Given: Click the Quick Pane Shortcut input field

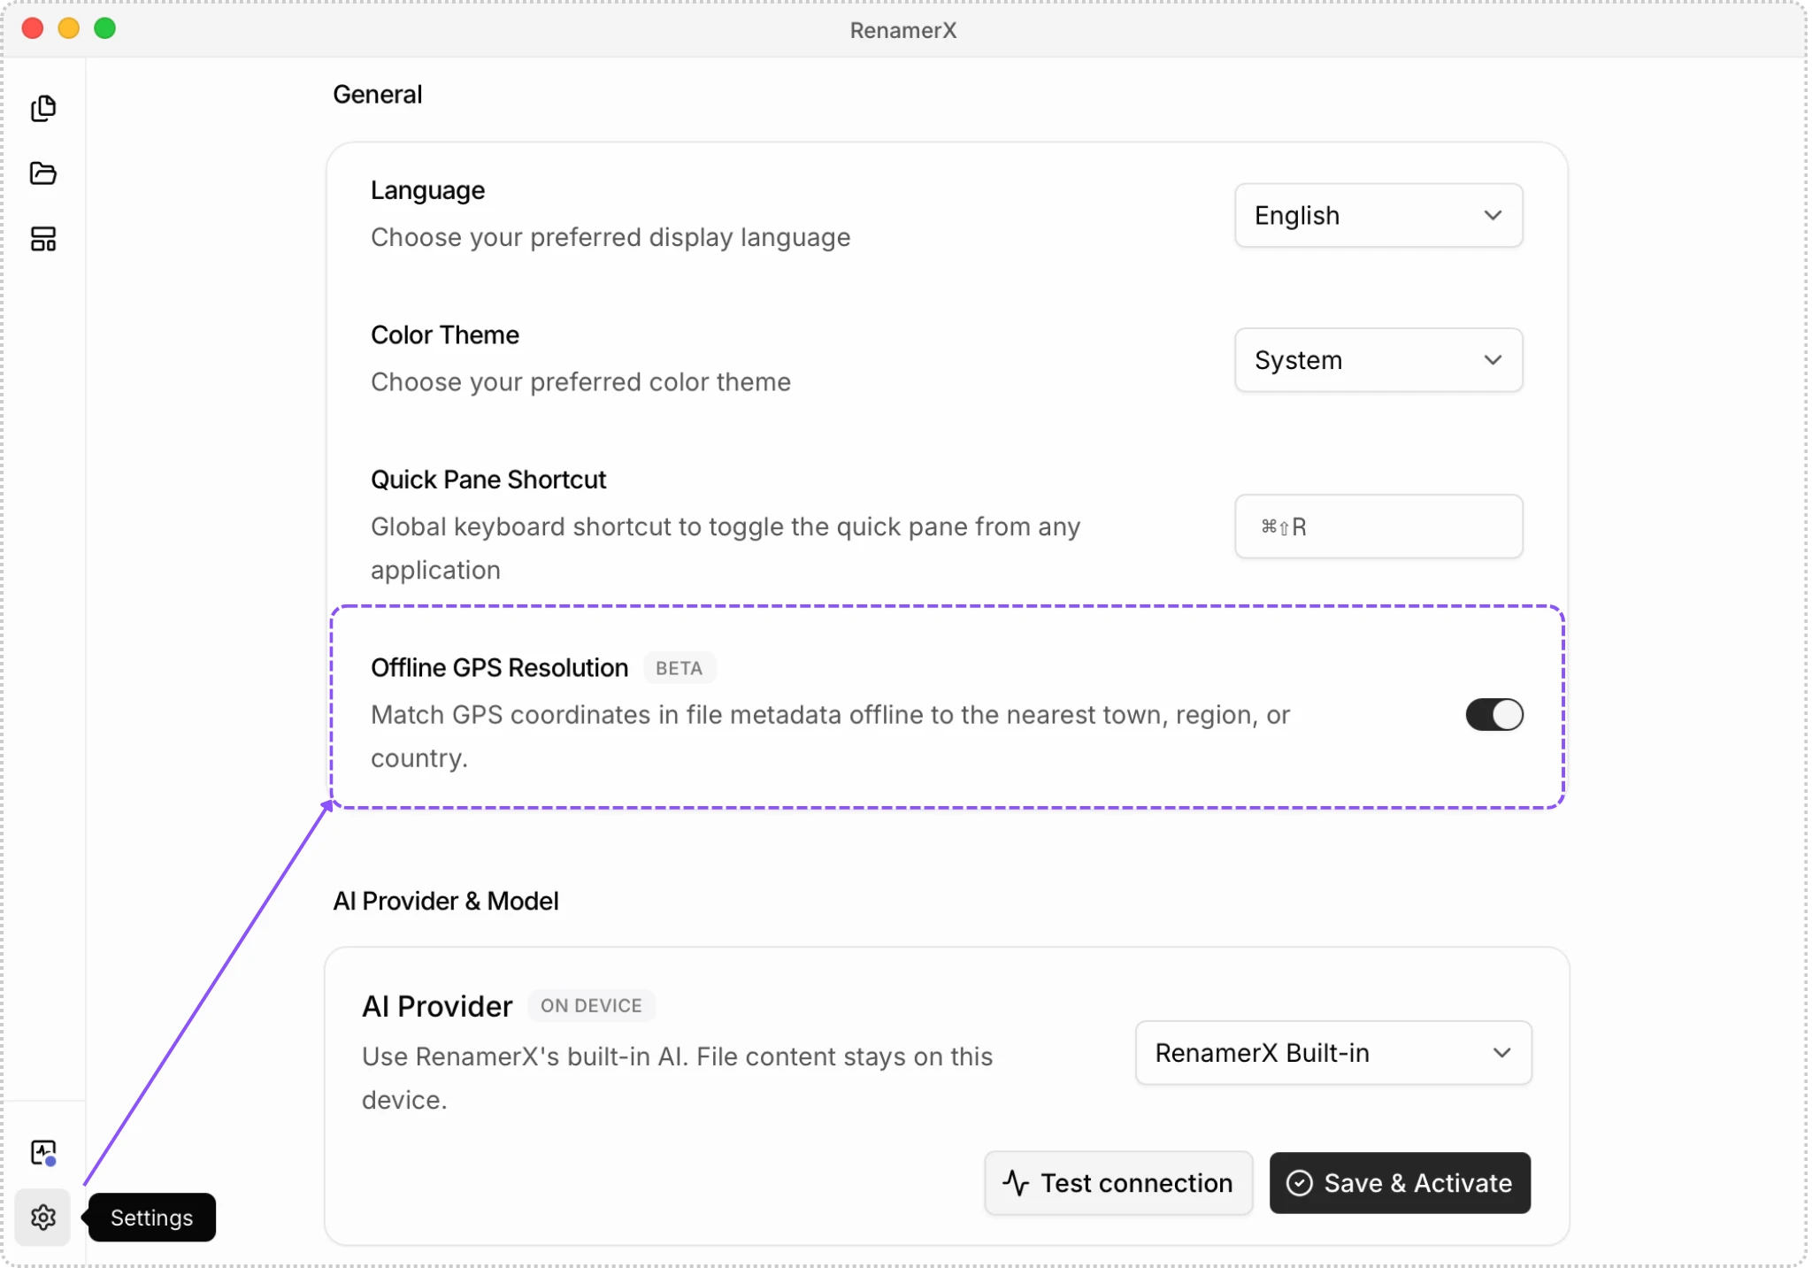Looking at the screenshot, I should click(x=1378, y=526).
